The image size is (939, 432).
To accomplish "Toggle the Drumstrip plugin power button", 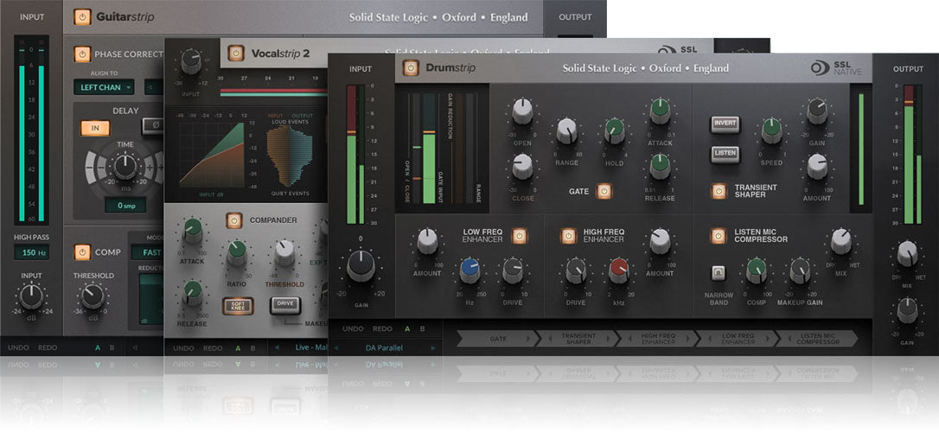I will pos(410,67).
